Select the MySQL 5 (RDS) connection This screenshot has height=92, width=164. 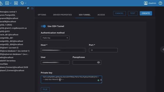point(6,25)
